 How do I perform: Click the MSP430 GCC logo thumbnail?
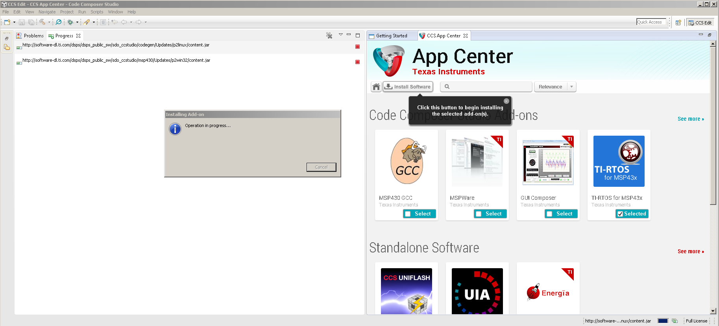407,161
